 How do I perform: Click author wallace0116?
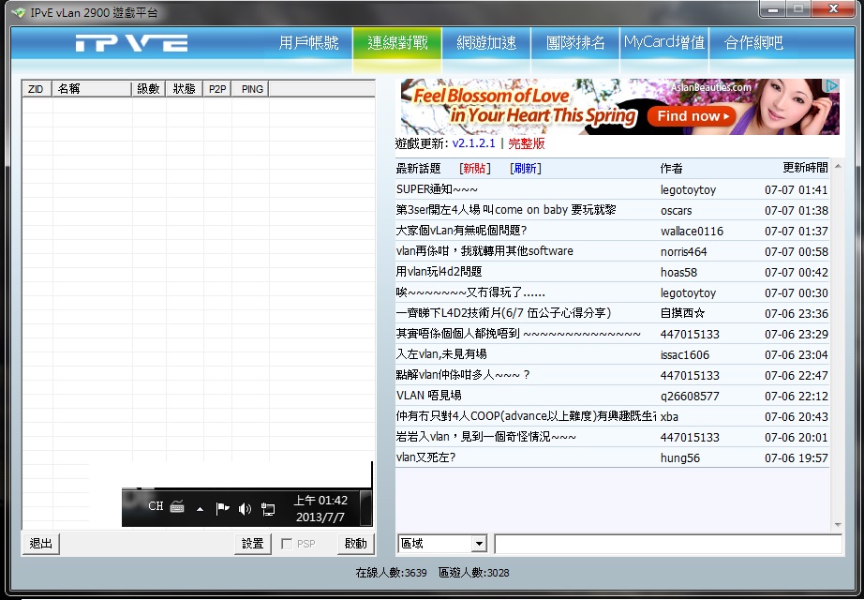[693, 231]
